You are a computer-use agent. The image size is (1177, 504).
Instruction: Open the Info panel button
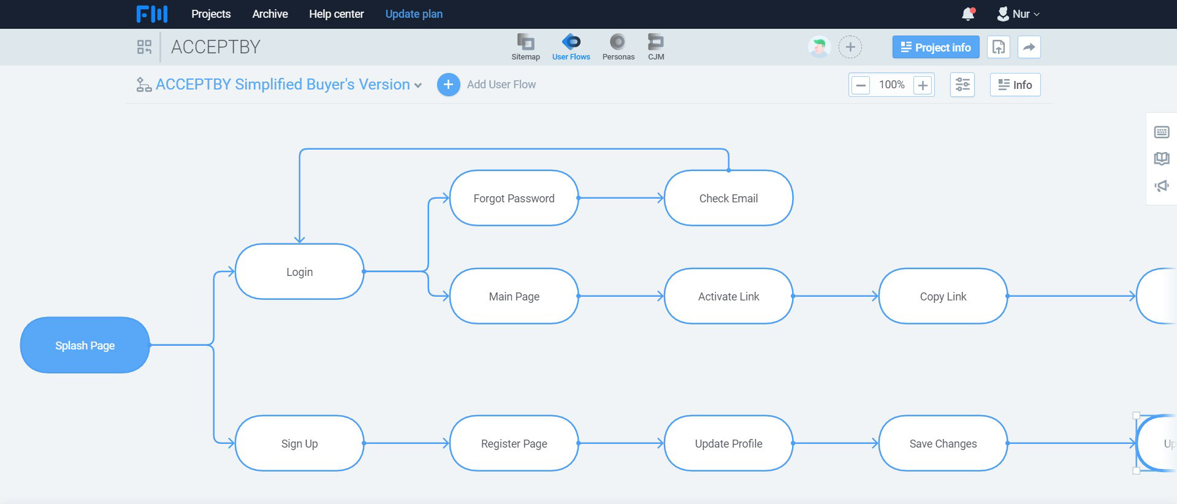[1015, 85]
